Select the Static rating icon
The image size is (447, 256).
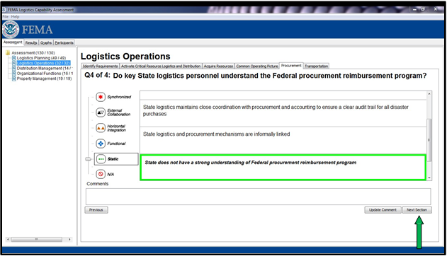click(x=101, y=159)
